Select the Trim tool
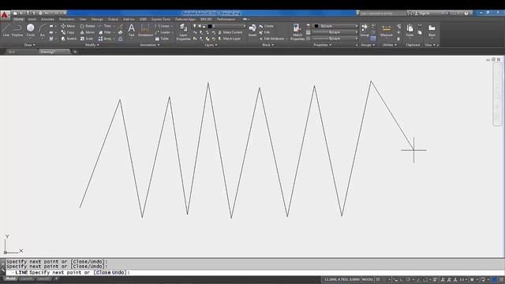The width and height of the screenshot is (505, 284). (x=105, y=26)
